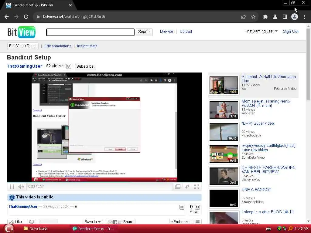Image resolution: width=311 pixels, height=233 pixels.
Task: Toggle the player pop-out window icon
Action: (178, 187)
